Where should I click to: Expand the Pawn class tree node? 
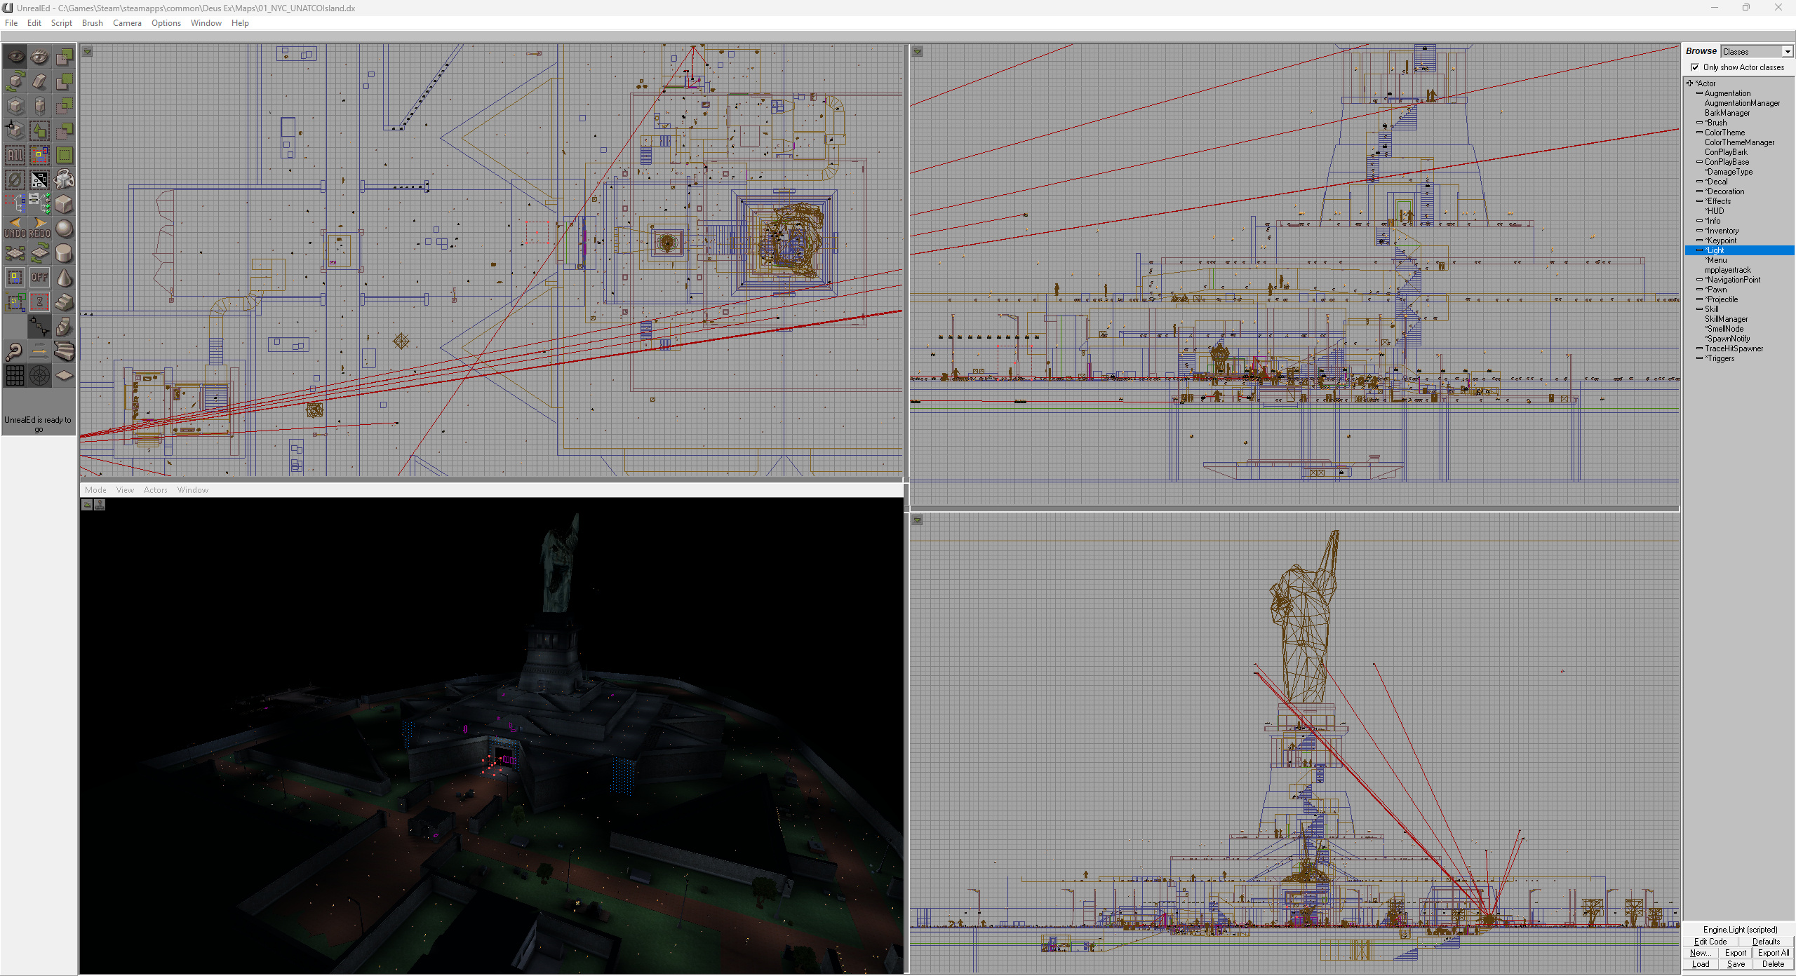click(x=1699, y=290)
